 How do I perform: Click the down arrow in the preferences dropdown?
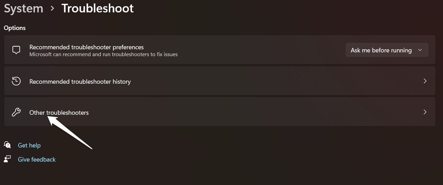pos(420,50)
